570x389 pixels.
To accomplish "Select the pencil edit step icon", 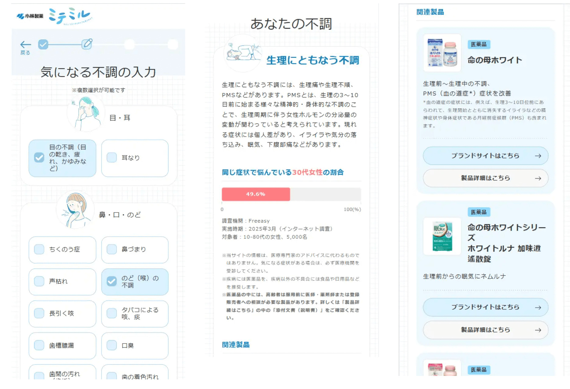I will tap(87, 44).
